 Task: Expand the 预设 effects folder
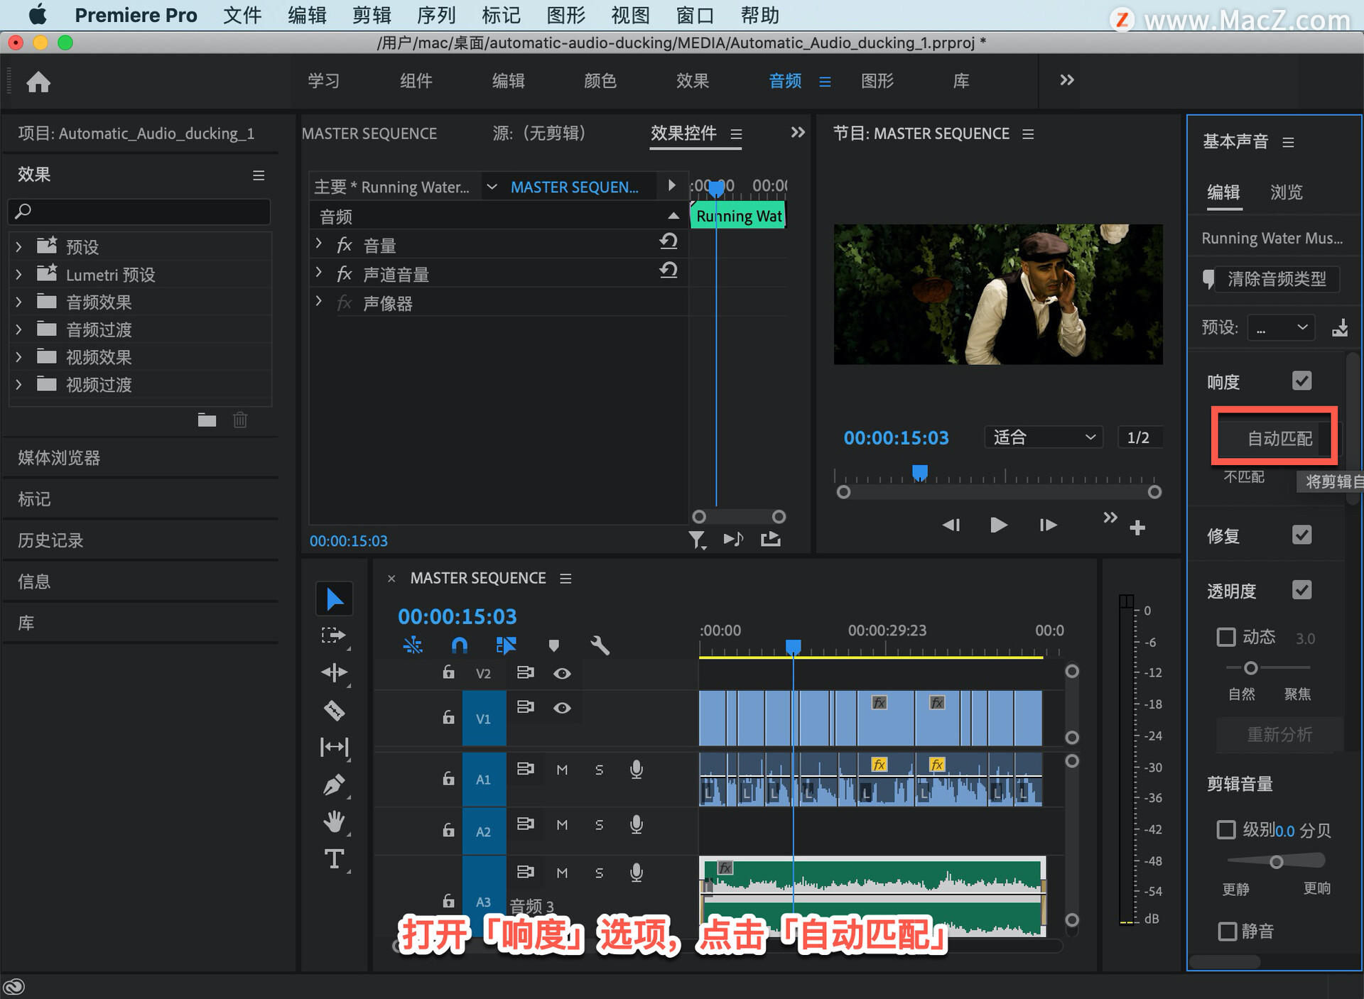tap(19, 247)
